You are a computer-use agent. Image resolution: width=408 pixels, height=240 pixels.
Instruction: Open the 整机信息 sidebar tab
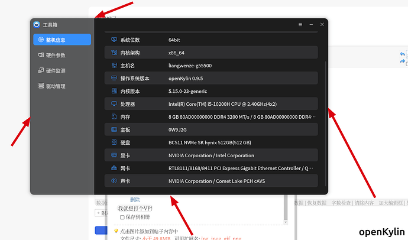point(62,40)
